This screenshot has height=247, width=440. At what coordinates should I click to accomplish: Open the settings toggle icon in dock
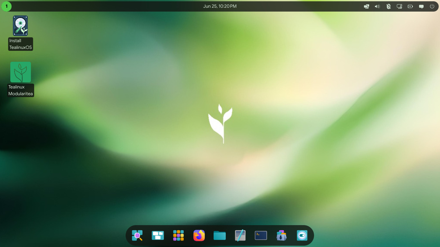(302, 235)
